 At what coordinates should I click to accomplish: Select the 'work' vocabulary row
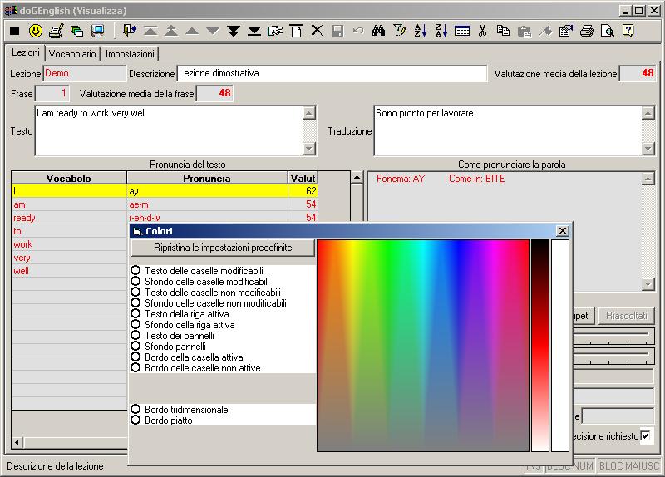click(x=70, y=244)
